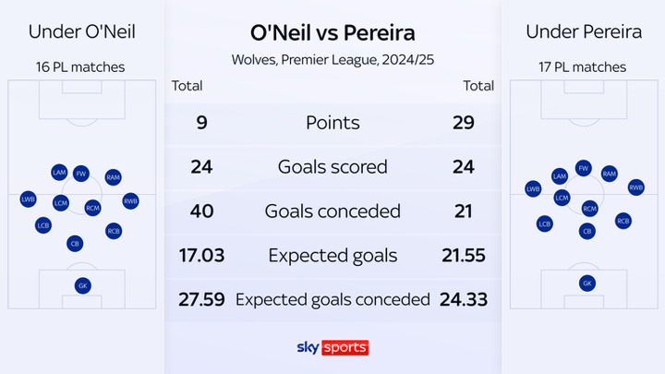Click the GK marker under O'Neil
Screen dimensions: 665x374
(x=83, y=286)
